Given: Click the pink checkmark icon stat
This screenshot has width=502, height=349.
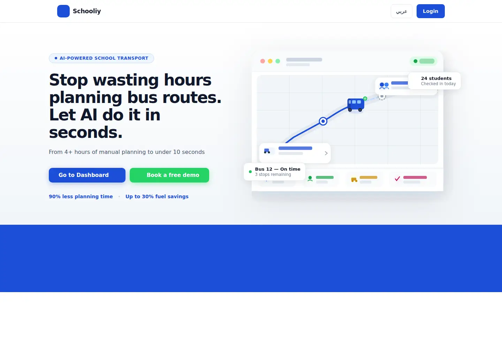Looking at the screenshot, I should tap(397, 179).
